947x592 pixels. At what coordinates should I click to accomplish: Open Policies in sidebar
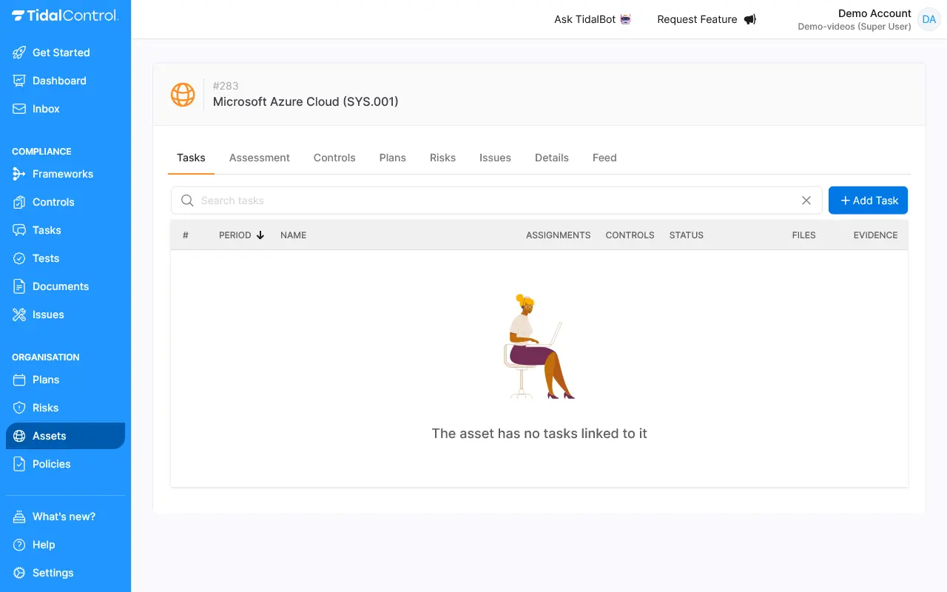tap(52, 464)
